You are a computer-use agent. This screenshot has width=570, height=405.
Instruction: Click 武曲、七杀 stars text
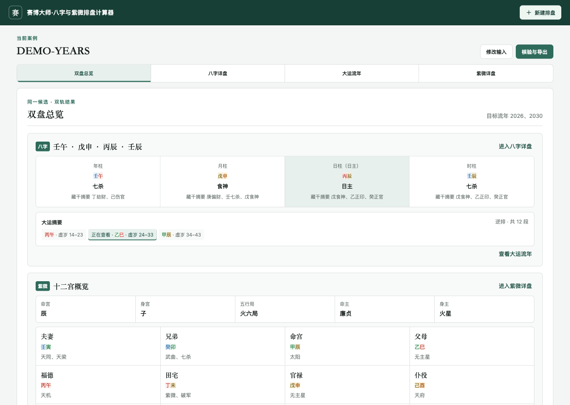tap(178, 357)
